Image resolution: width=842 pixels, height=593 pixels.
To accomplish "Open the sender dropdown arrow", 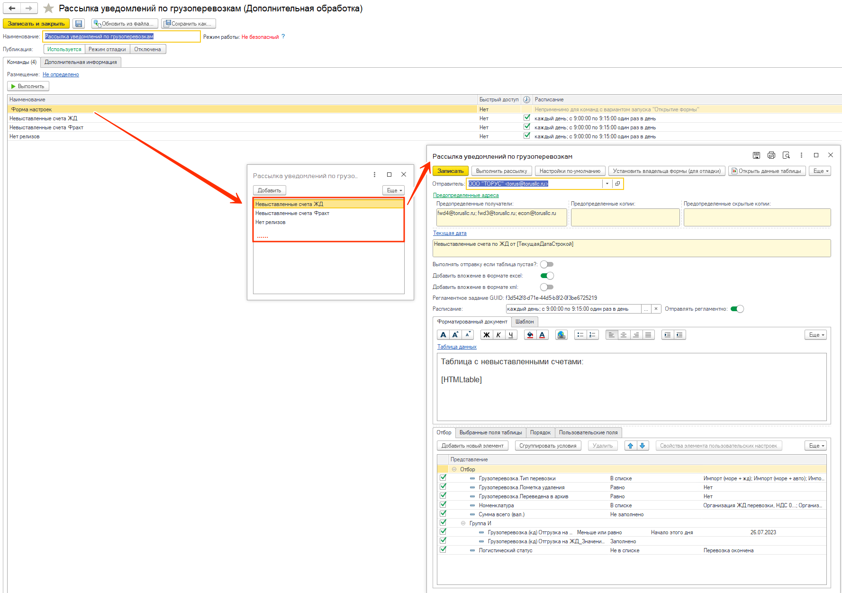I will [x=607, y=184].
